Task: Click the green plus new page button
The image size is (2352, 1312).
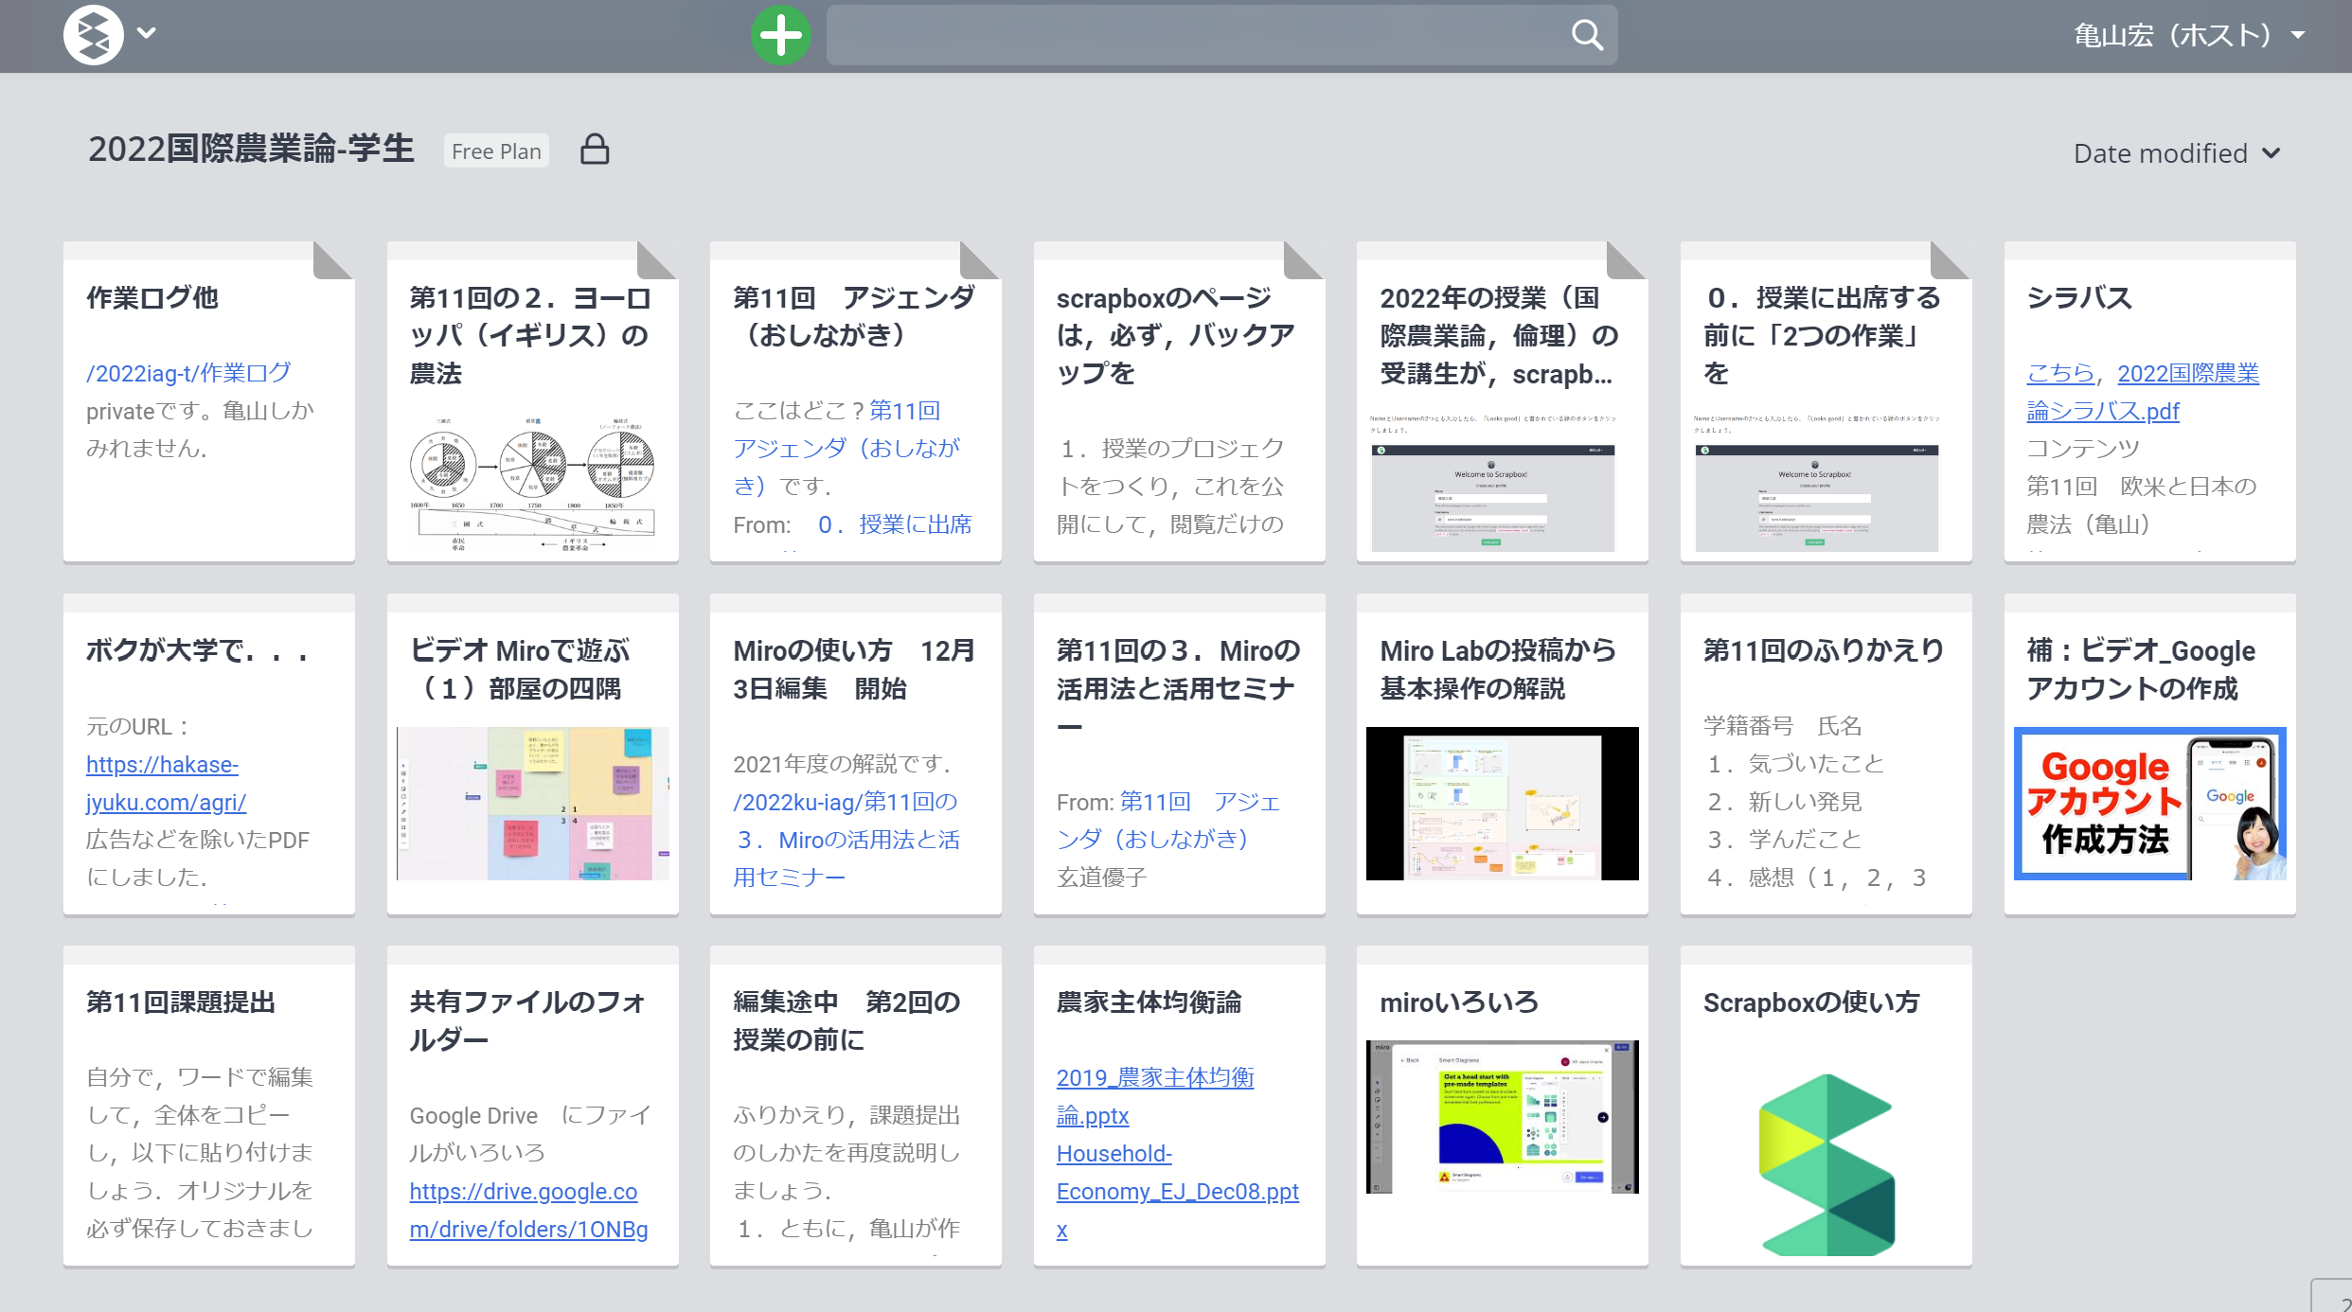Action: 780,36
